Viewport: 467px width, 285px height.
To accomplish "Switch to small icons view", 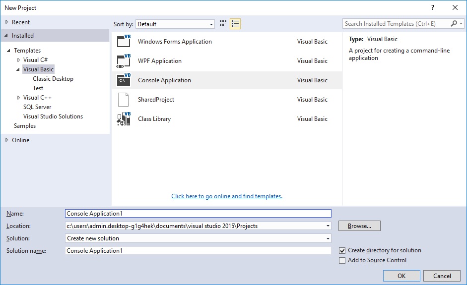I will point(223,24).
